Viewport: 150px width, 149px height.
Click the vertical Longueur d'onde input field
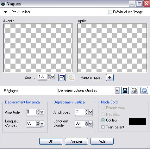tap(80, 123)
